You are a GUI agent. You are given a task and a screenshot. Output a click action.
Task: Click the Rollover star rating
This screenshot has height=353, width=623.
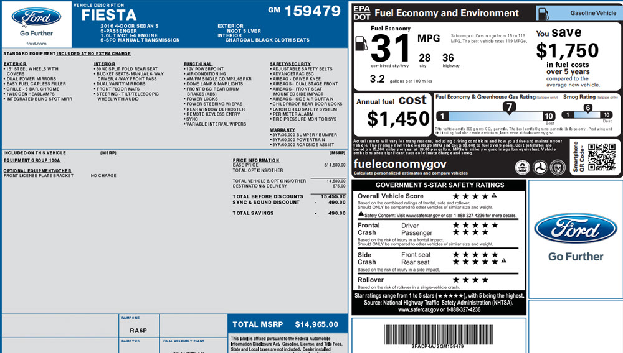coord(472,280)
